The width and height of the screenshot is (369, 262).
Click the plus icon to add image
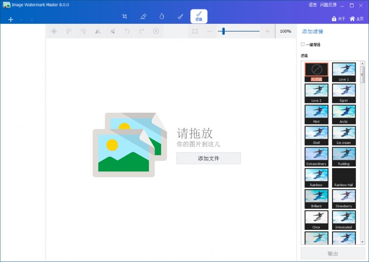click(x=11, y=20)
